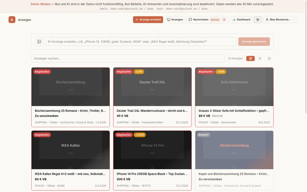
Task: Click date 15.8.2025
Action: (x=264, y=123)
